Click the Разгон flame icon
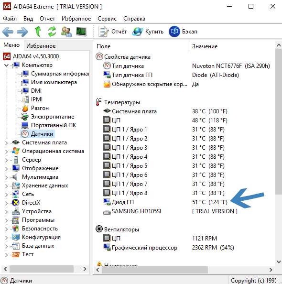The height and width of the screenshot is (284, 282). (25, 108)
